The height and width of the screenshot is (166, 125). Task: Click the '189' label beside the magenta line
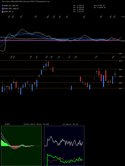(x=123, y=41)
